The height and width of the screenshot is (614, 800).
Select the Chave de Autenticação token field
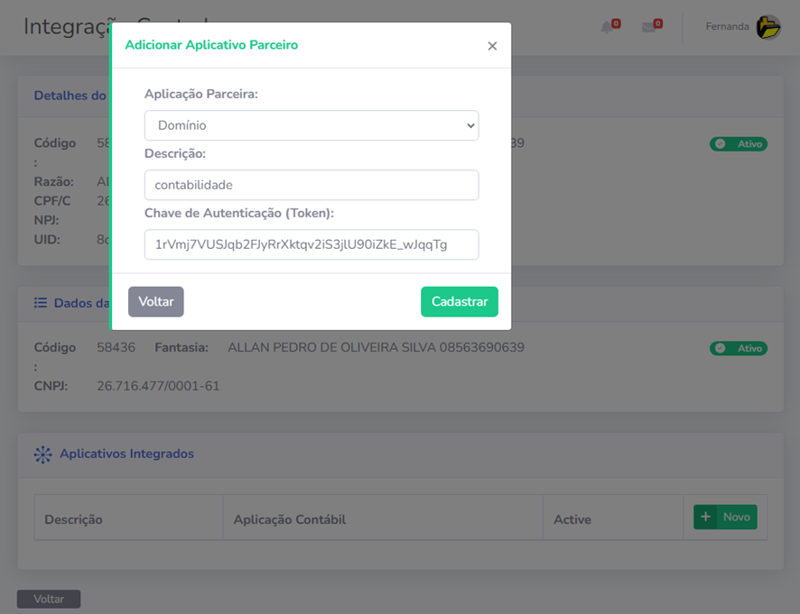(311, 244)
